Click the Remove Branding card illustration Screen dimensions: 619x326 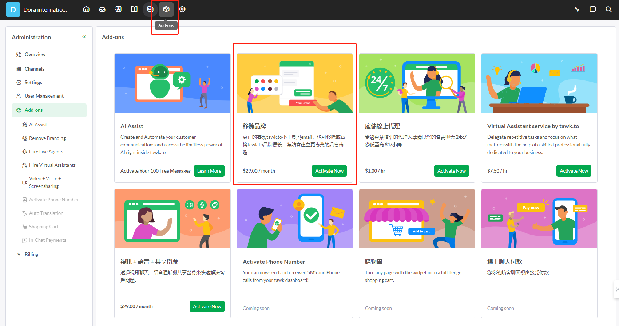[294, 83]
